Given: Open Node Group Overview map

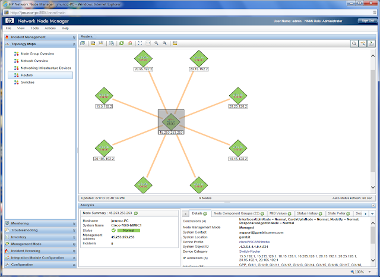Looking at the screenshot, I should tap(37, 53).
